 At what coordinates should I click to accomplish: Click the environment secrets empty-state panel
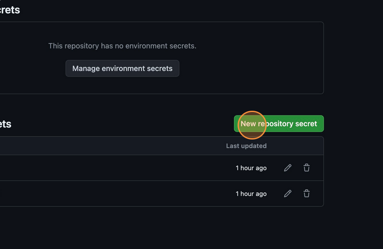click(x=162, y=58)
